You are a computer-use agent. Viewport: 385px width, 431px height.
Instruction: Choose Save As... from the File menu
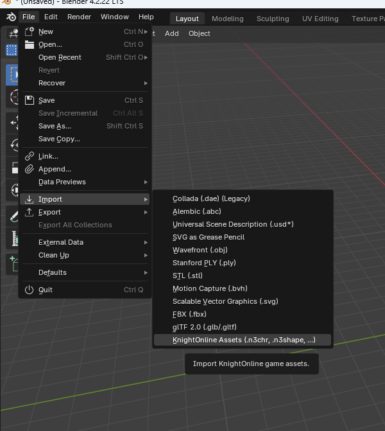(85, 126)
